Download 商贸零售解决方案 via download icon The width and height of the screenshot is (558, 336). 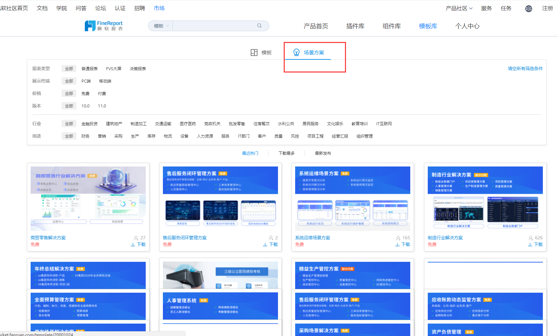pyautogui.click(x=133, y=245)
